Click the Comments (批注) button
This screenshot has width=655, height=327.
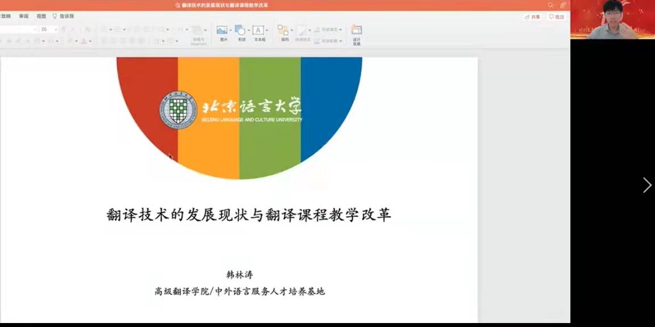[x=557, y=17]
